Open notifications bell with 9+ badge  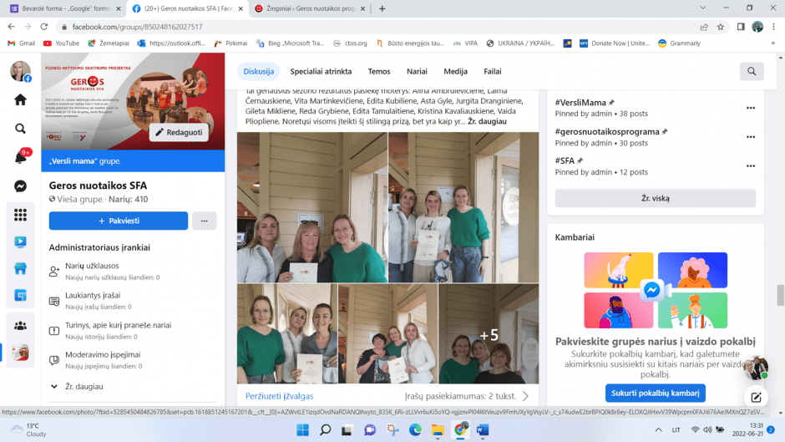pyautogui.click(x=21, y=157)
